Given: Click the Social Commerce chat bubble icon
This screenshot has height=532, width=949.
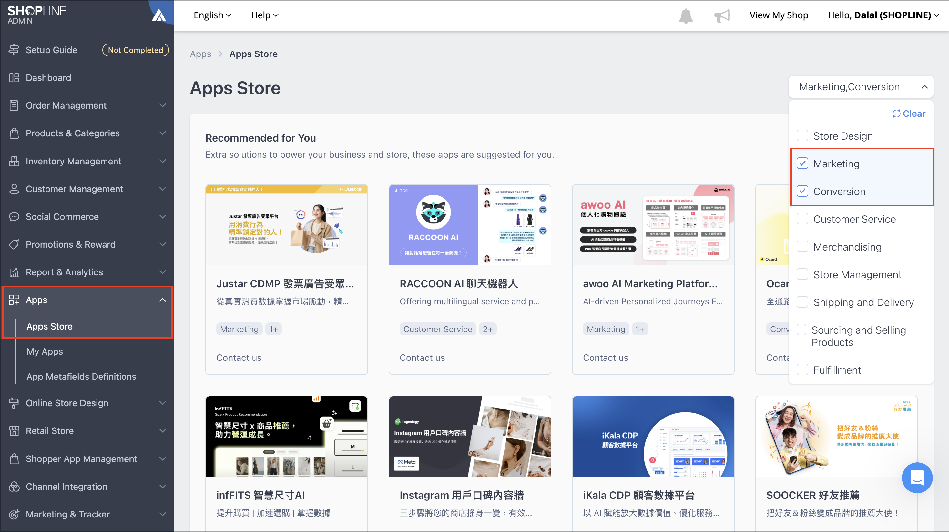Looking at the screenshot, I should click(14, 217).
